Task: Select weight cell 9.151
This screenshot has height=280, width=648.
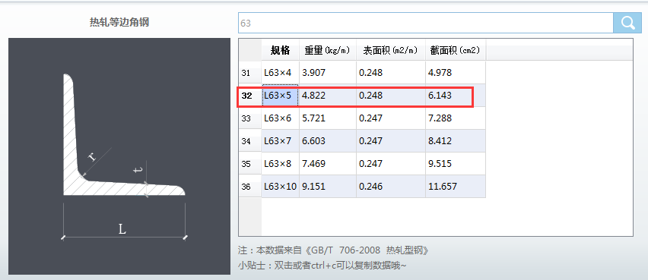Action: point(328,187)
